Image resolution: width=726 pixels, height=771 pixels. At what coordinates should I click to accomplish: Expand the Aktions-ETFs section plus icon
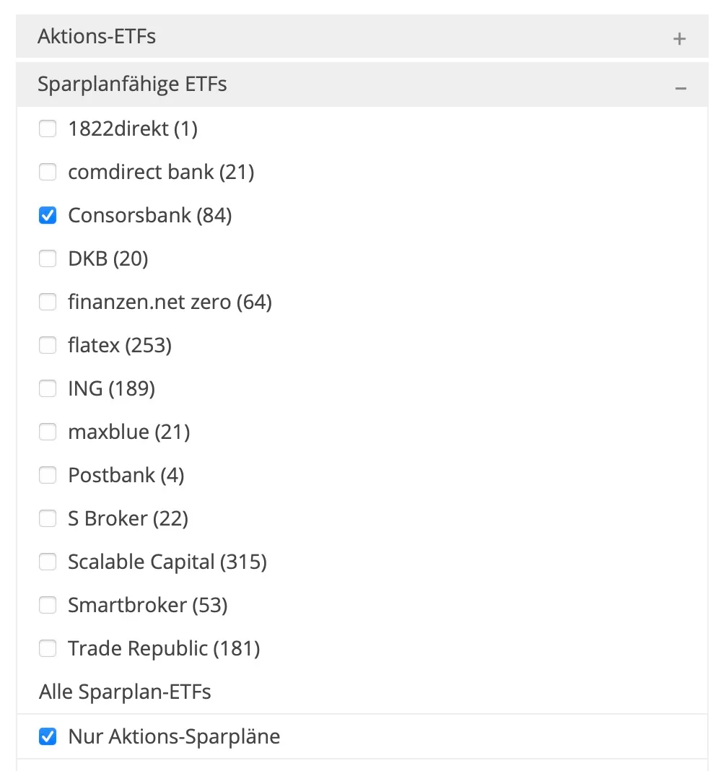point(679,39)
